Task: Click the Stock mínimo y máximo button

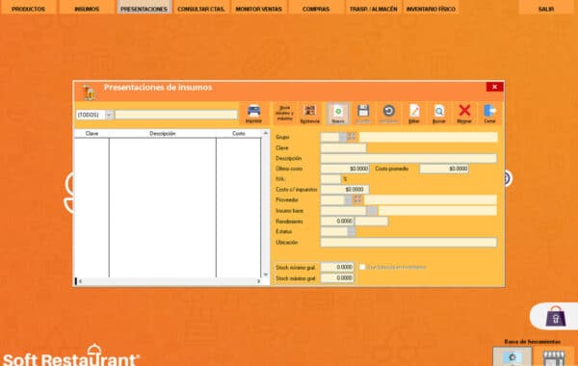Action: [x=284, y=114]
